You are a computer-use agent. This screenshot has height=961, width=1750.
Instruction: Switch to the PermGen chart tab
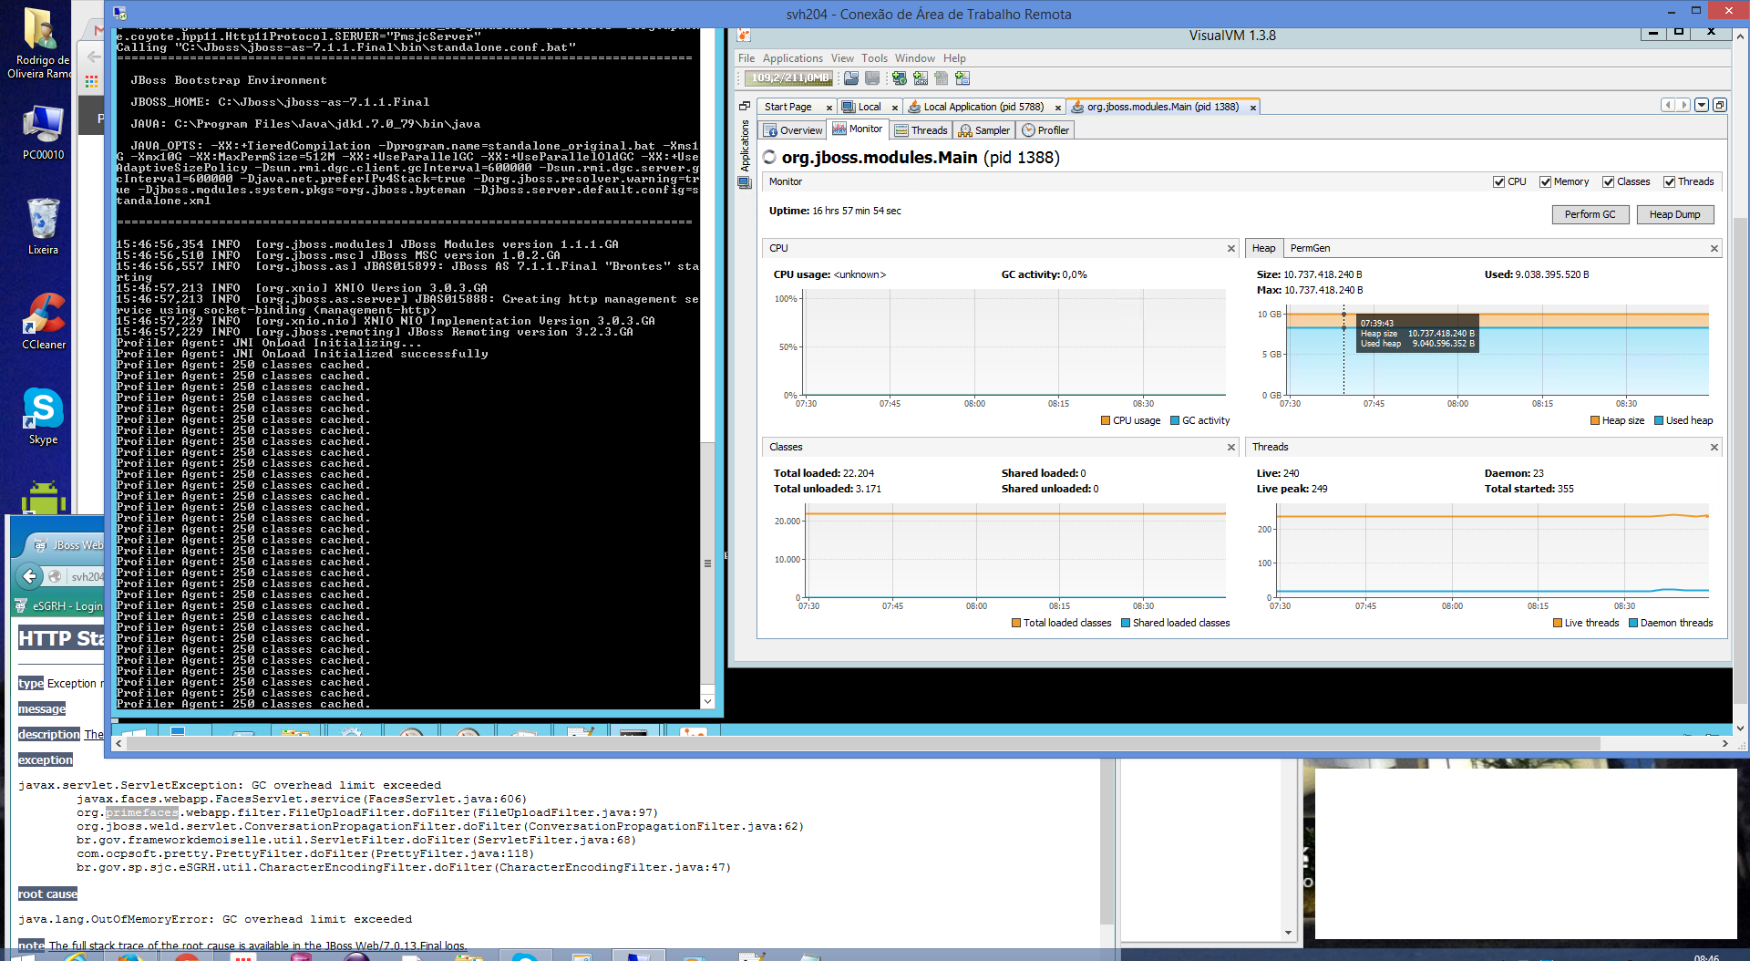1310,248
